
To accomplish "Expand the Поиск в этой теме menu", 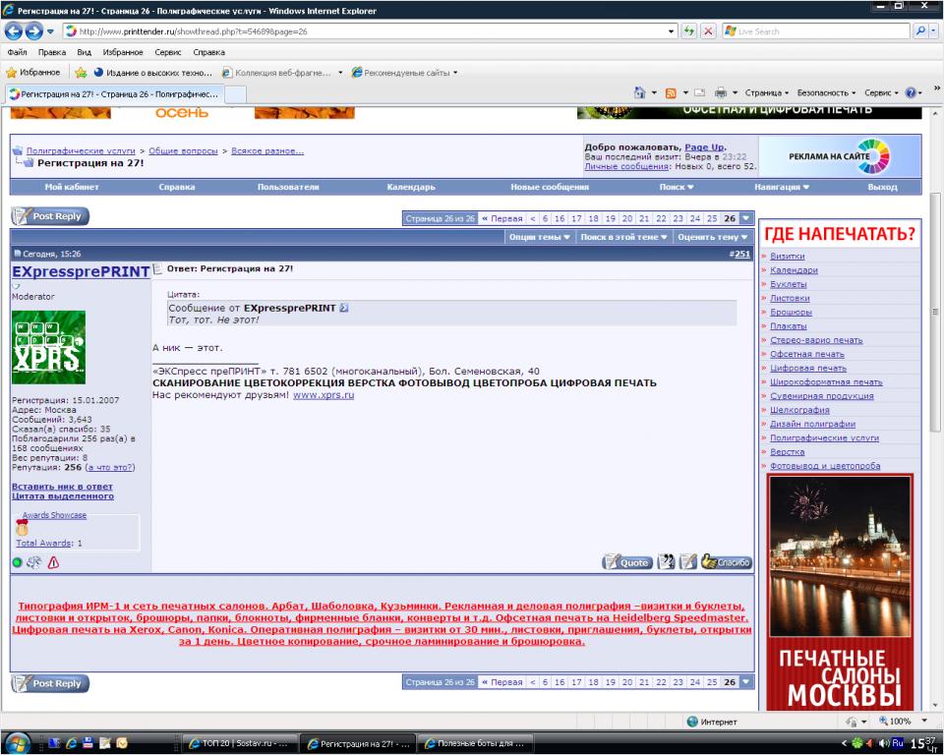I will tap(623, 237).
